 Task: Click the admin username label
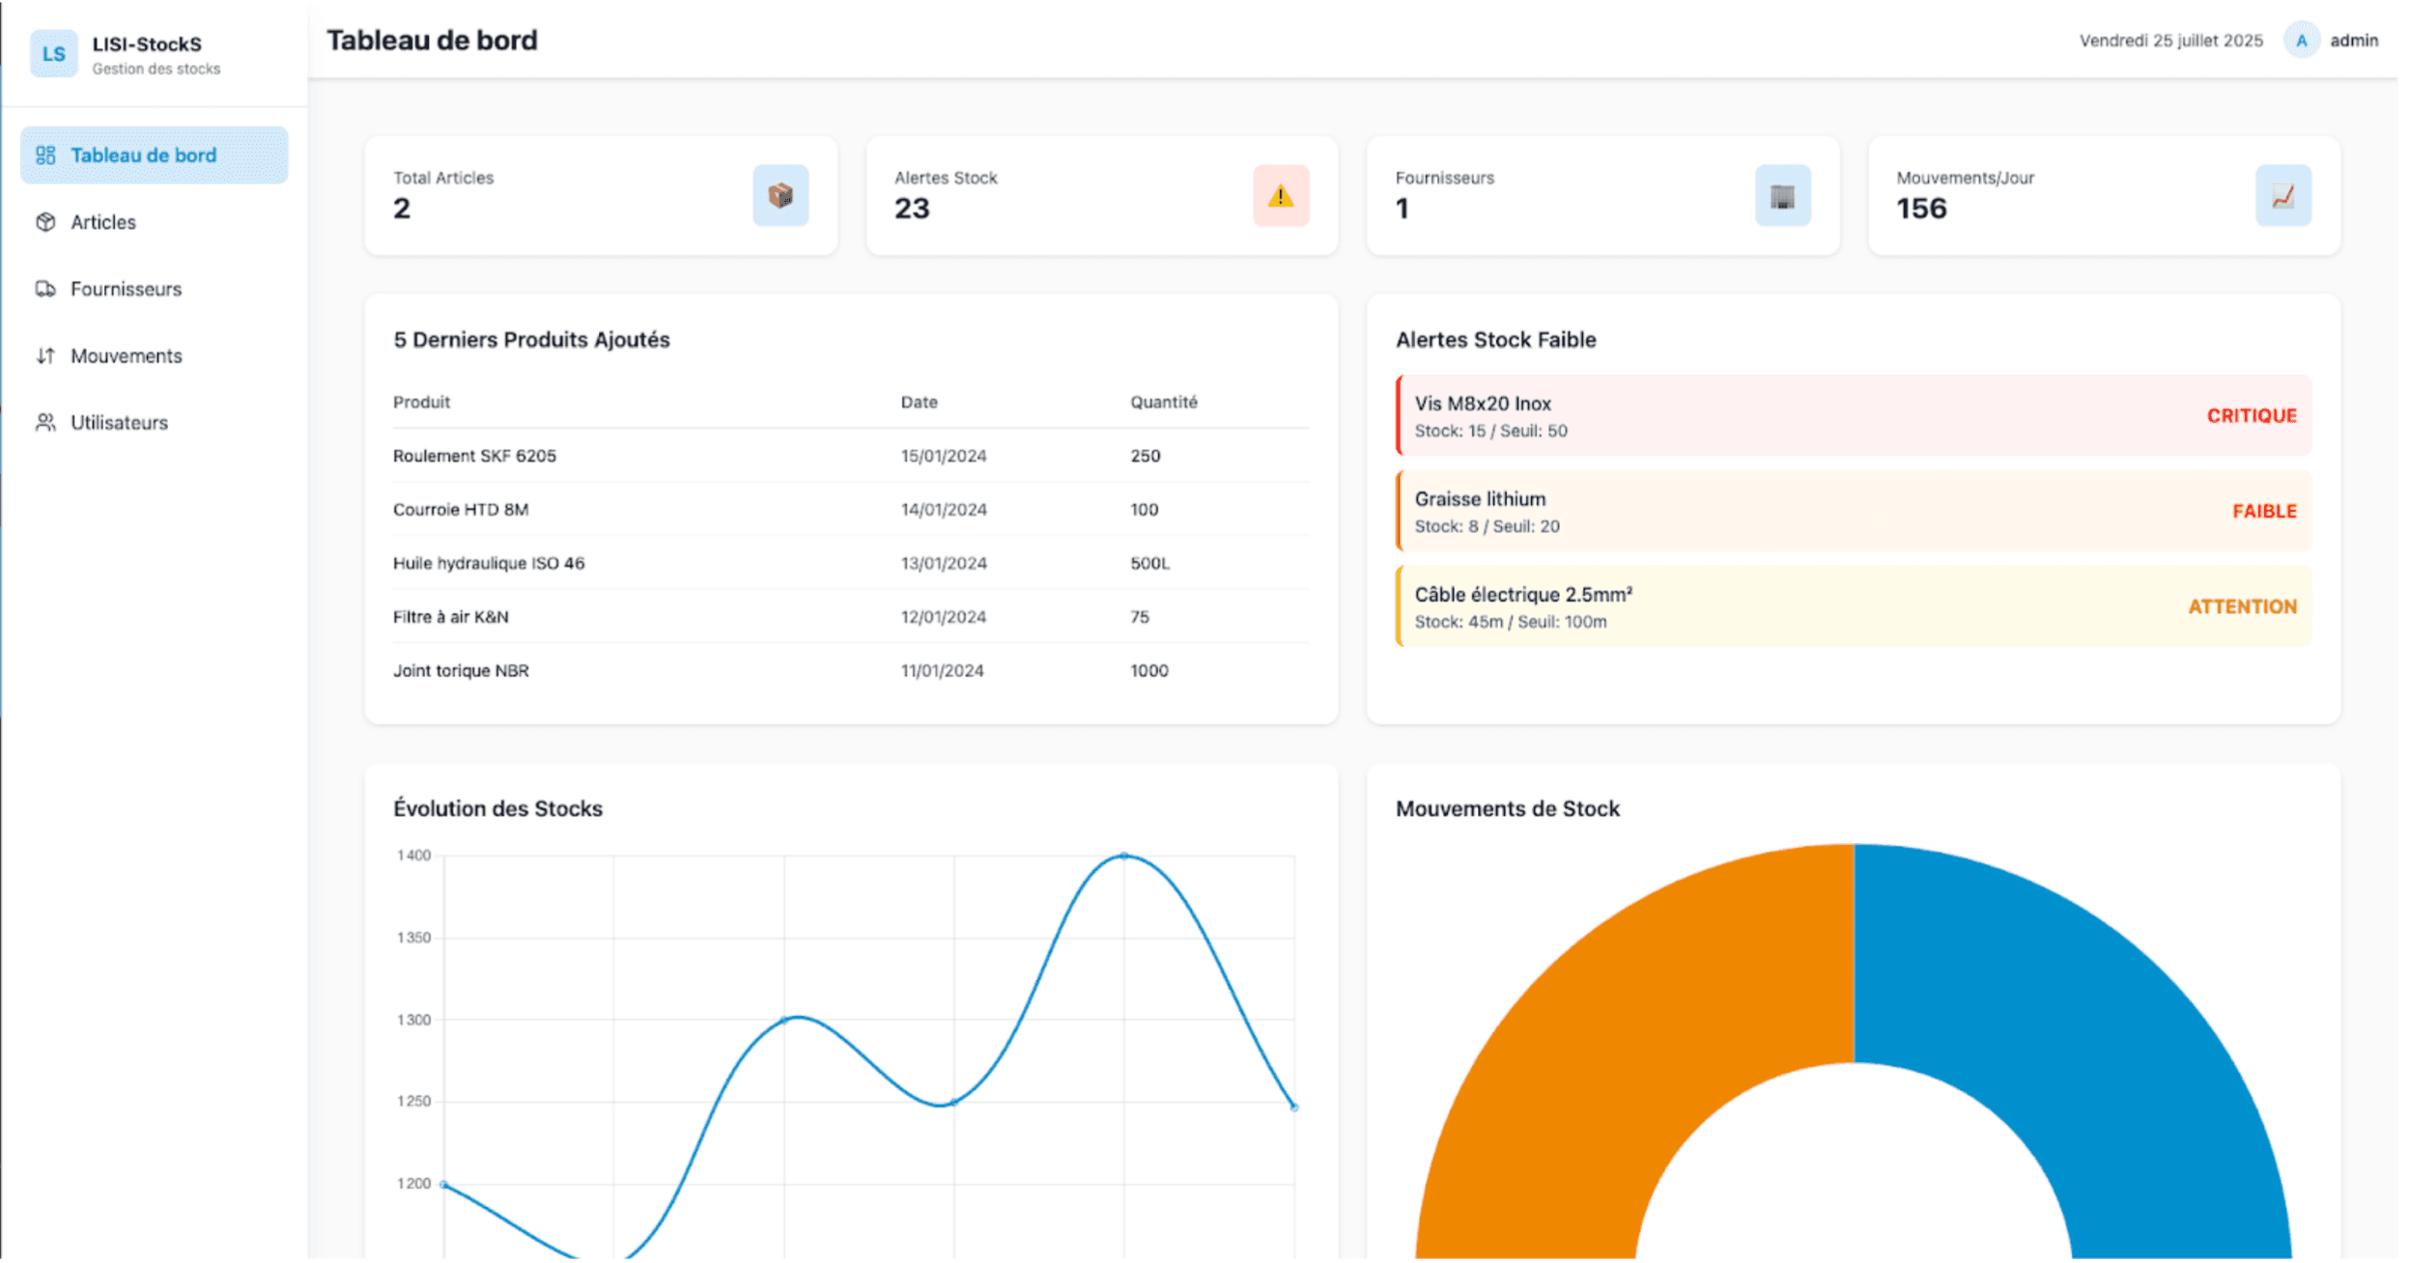click(2353, 41)
